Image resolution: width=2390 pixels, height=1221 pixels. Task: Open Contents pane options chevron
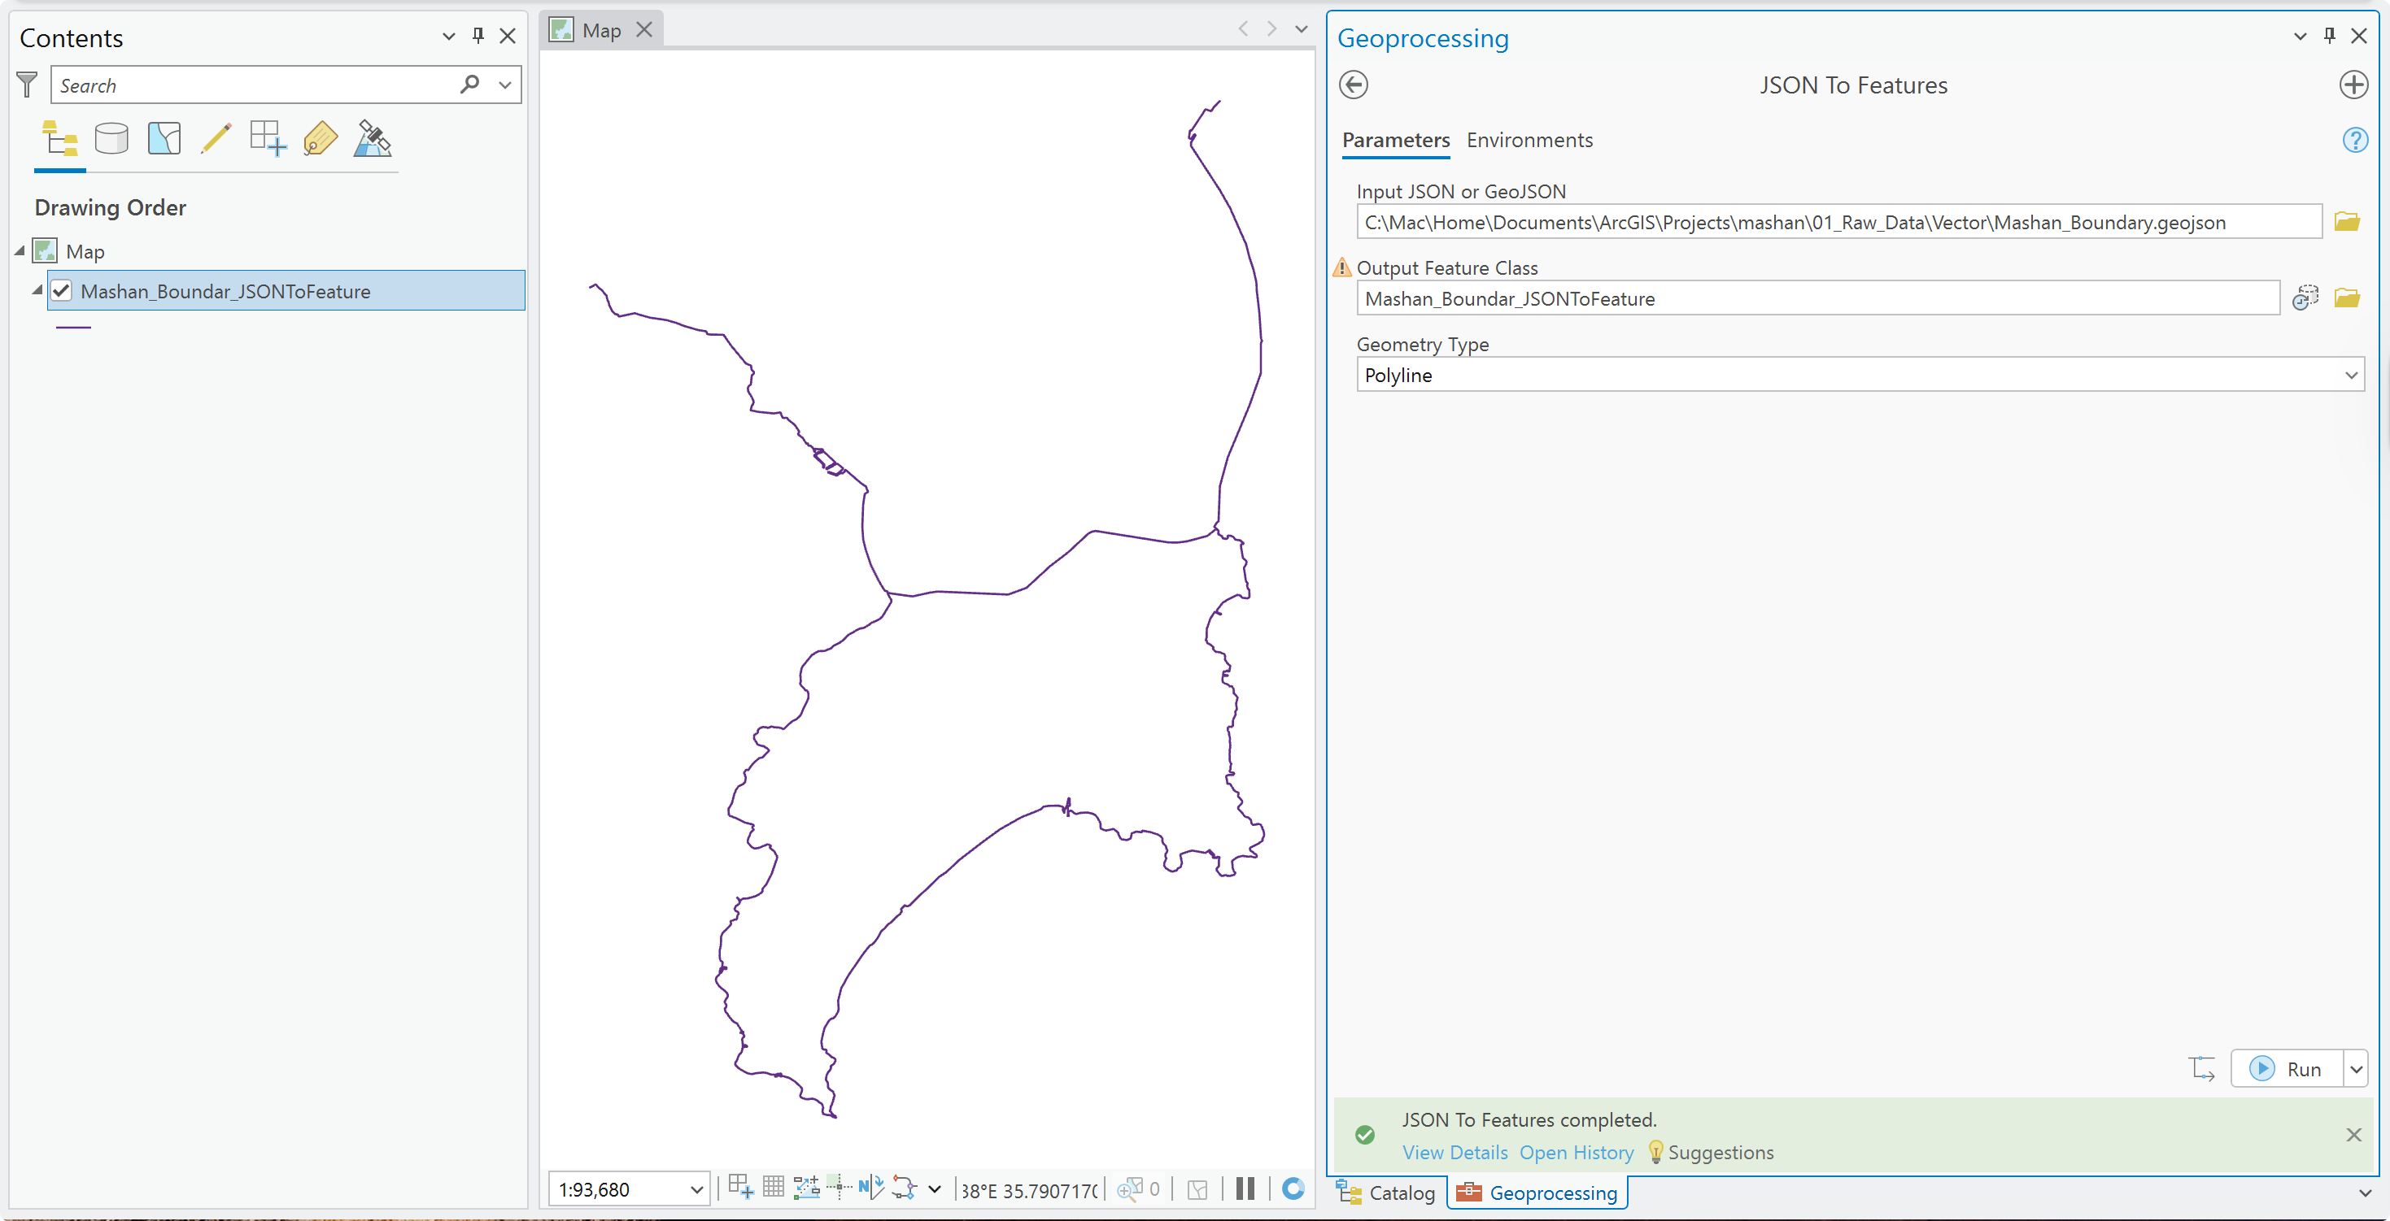click(x=448, y=36)
